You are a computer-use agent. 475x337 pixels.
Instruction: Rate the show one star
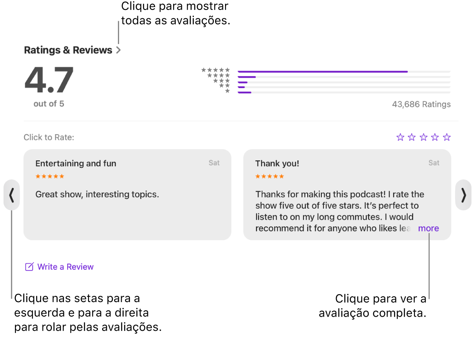point(400,137)
